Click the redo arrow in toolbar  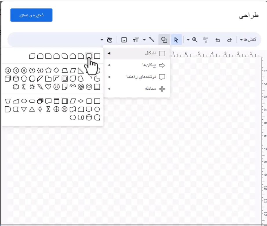[x=229, y=40]
